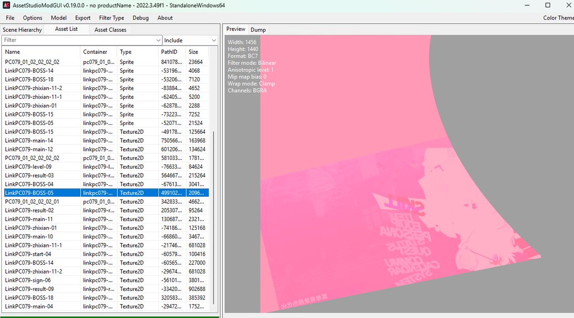The image size is (574, 318).
Task: Click into the Filter text field
Action: pyautogui.click(x=79, y=40)
